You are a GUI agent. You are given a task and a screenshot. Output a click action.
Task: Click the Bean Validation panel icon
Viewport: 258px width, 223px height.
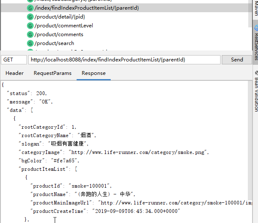point(256,73)
